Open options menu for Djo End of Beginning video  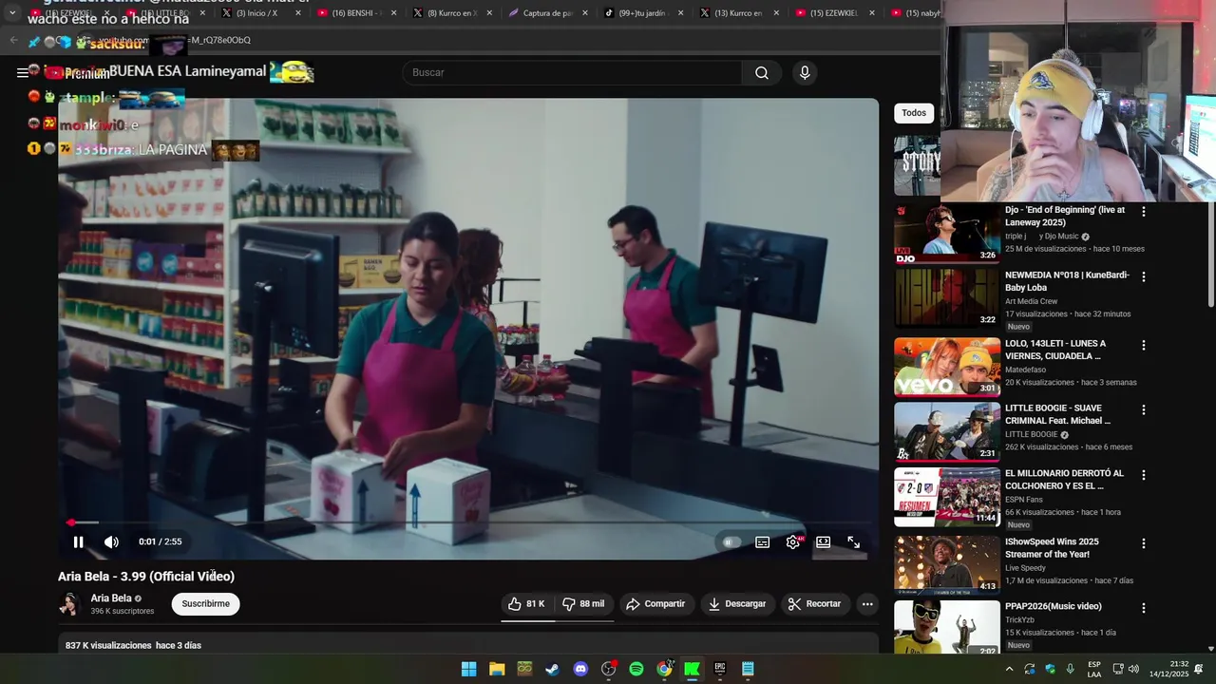[1144, 212]
